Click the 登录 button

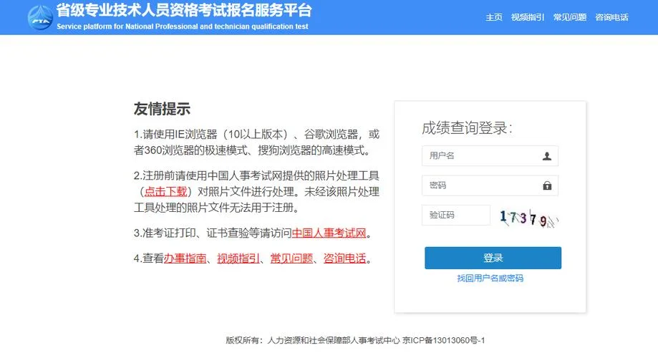(x=493, y=258)
